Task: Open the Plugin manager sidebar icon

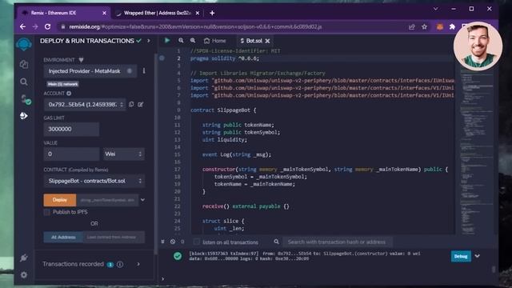Action: (23, 258)
